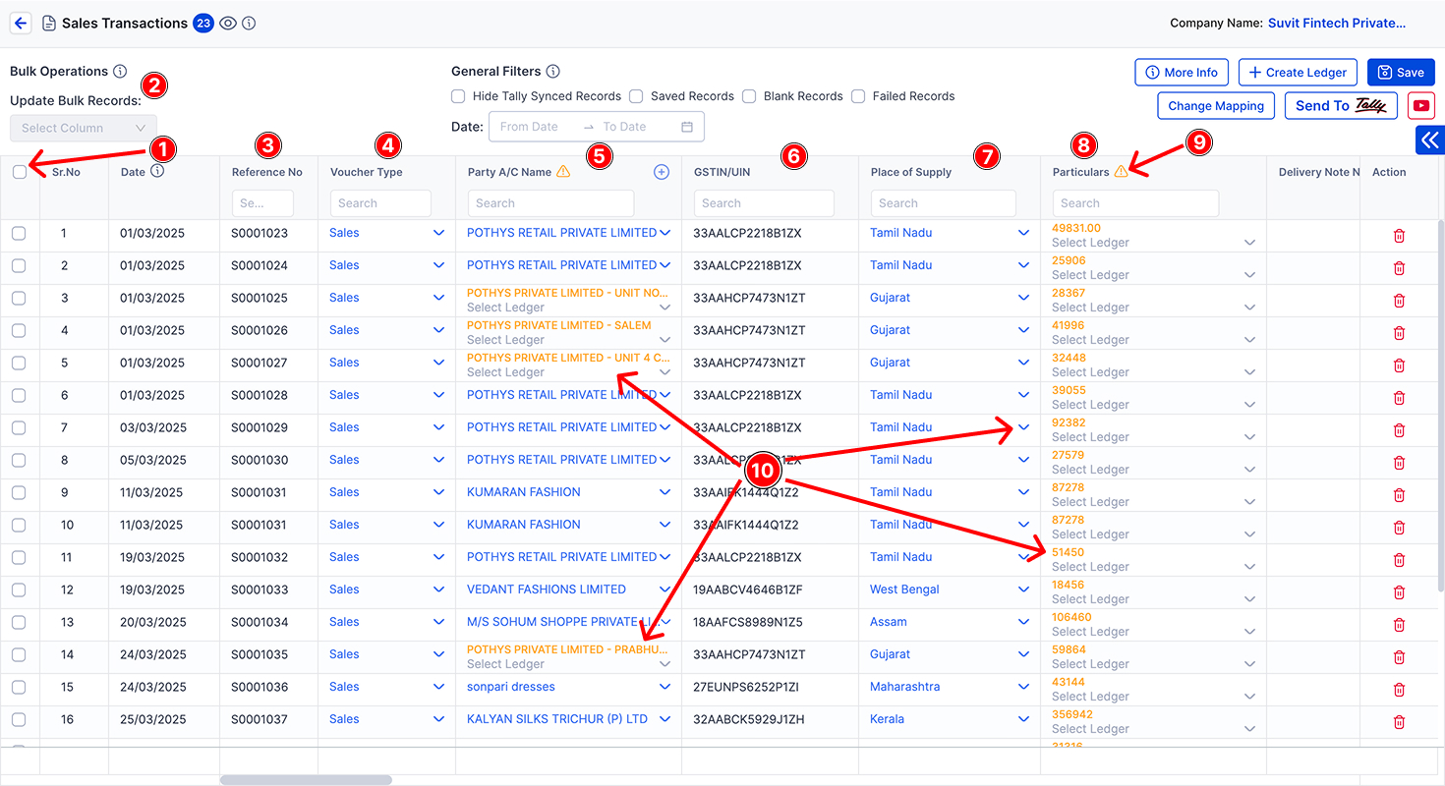Trash the S0001029 transaction
The width and height of the screenshot is (1445, 786).
pyautogui.click(x=1399, y=430)
